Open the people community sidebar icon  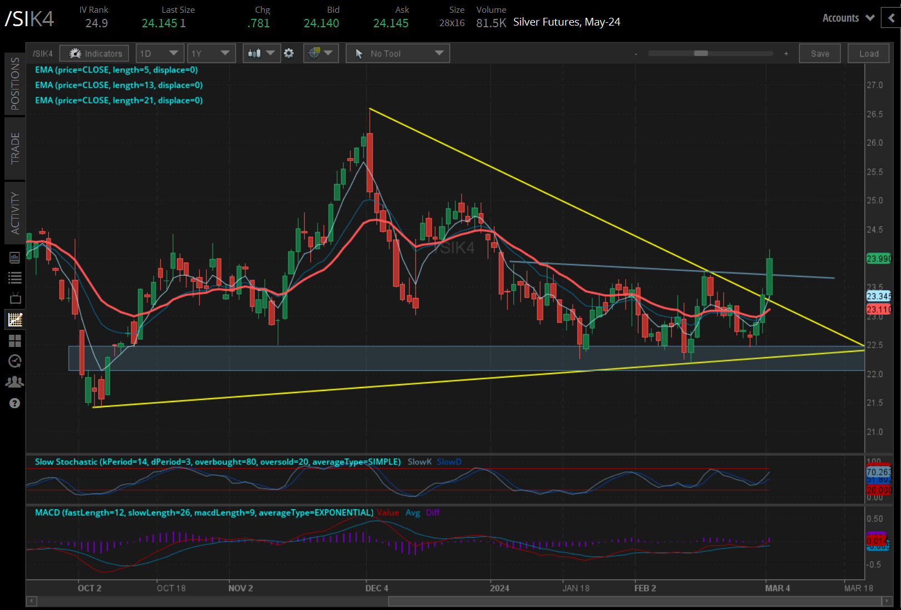15,382
